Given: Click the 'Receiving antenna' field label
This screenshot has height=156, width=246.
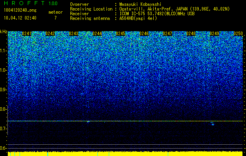Looking at the screenshot, I should (90, 18).
